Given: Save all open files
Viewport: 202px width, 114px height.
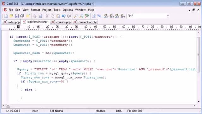Looking at the screenshot, I should pyautogui.click(x=22, y=16).
